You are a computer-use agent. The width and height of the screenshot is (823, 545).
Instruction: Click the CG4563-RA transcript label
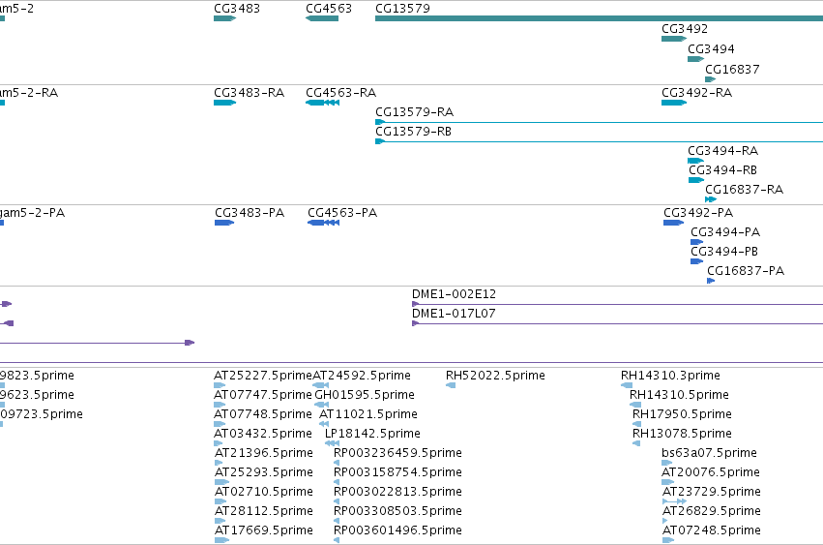click(340, 93)
